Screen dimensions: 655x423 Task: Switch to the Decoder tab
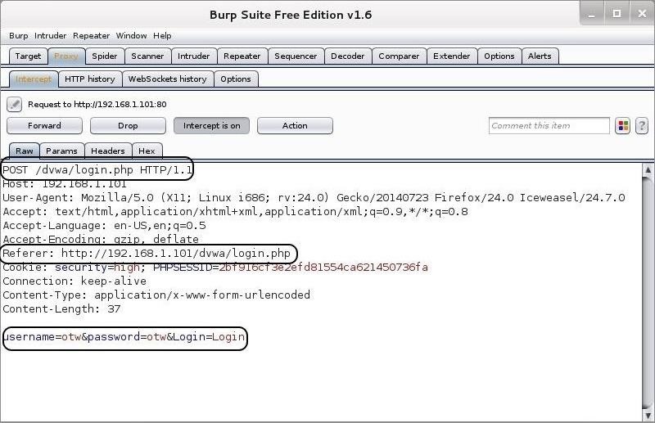(347, 56)
